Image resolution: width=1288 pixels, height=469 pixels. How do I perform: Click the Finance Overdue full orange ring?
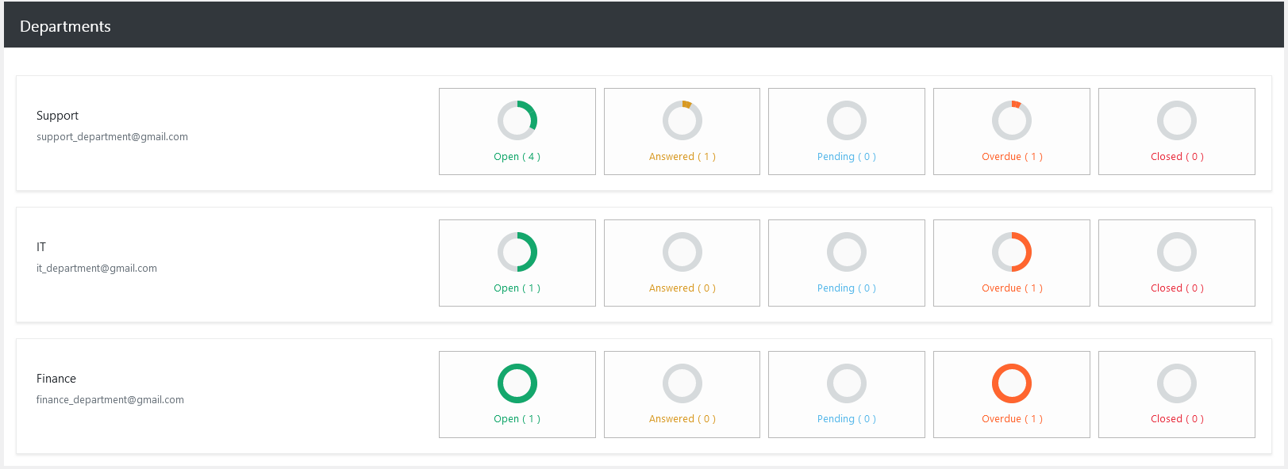(1011, 383)
